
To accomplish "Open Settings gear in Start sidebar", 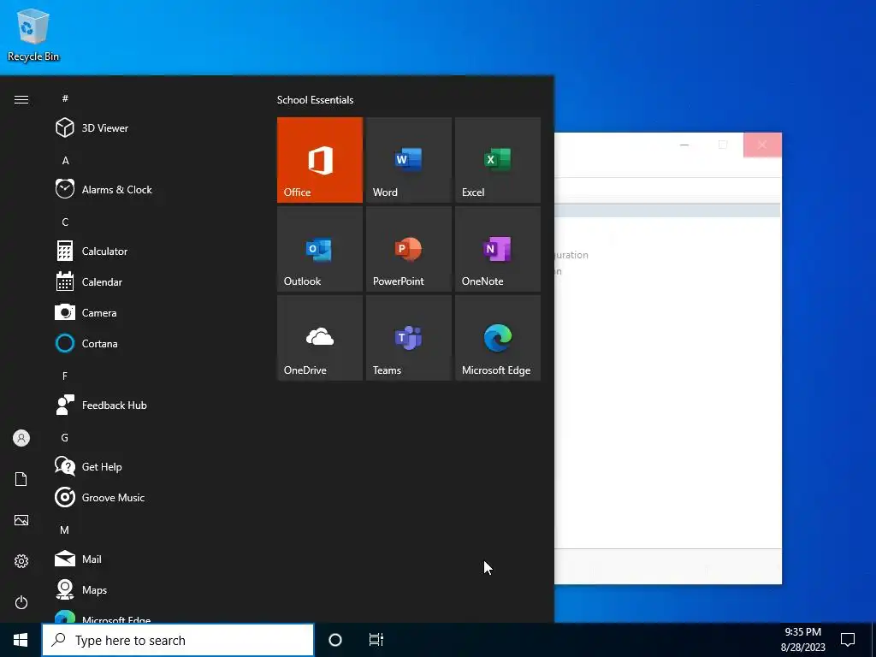I will [x=21, y=561].
